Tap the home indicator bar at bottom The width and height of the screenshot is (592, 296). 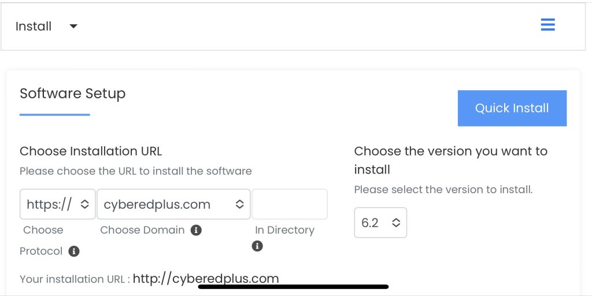coord(293,286)
